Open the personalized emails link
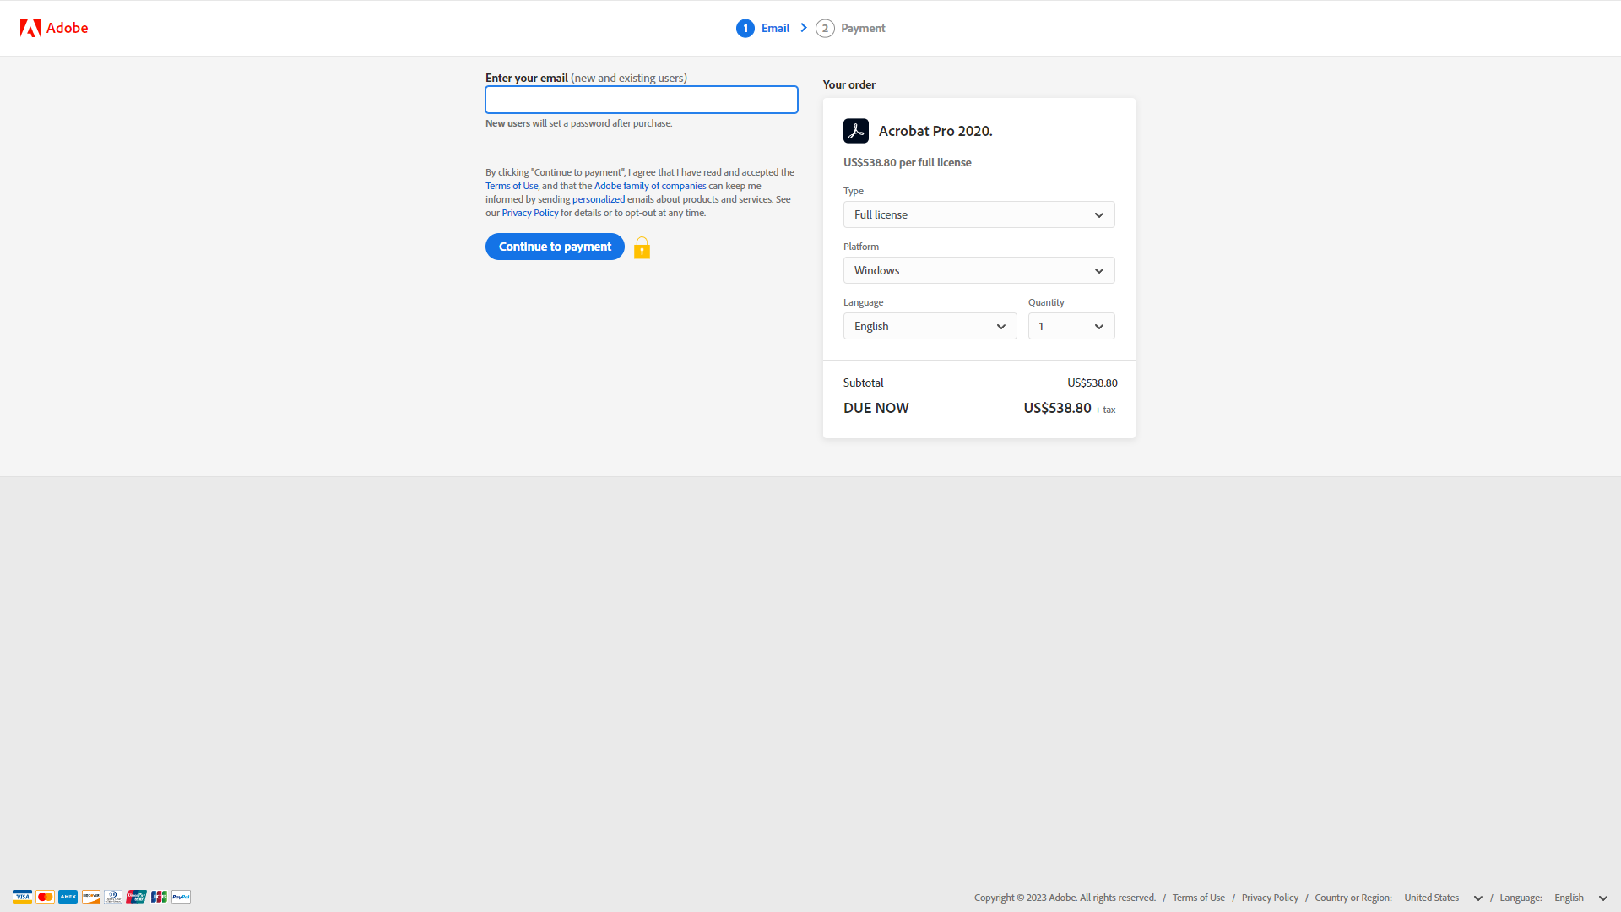 click(x=599, y=199)
